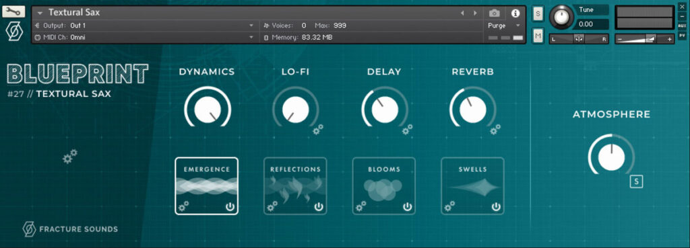Open LO-FI settings gear
Viewport: 690px width, 248px height.
(318, 129)
